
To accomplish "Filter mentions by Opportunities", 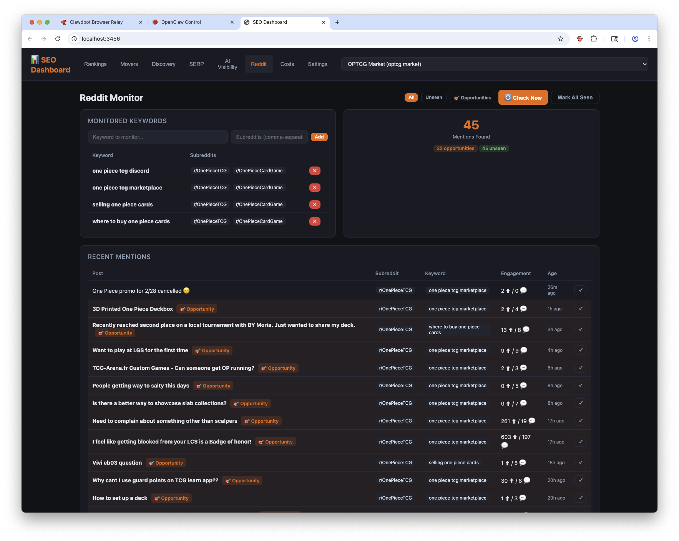I will [473, 98].
